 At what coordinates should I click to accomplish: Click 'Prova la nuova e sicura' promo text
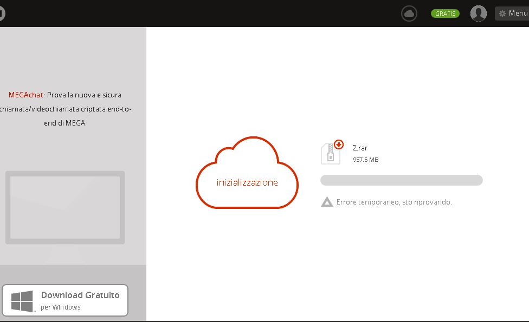coord(84,95)
